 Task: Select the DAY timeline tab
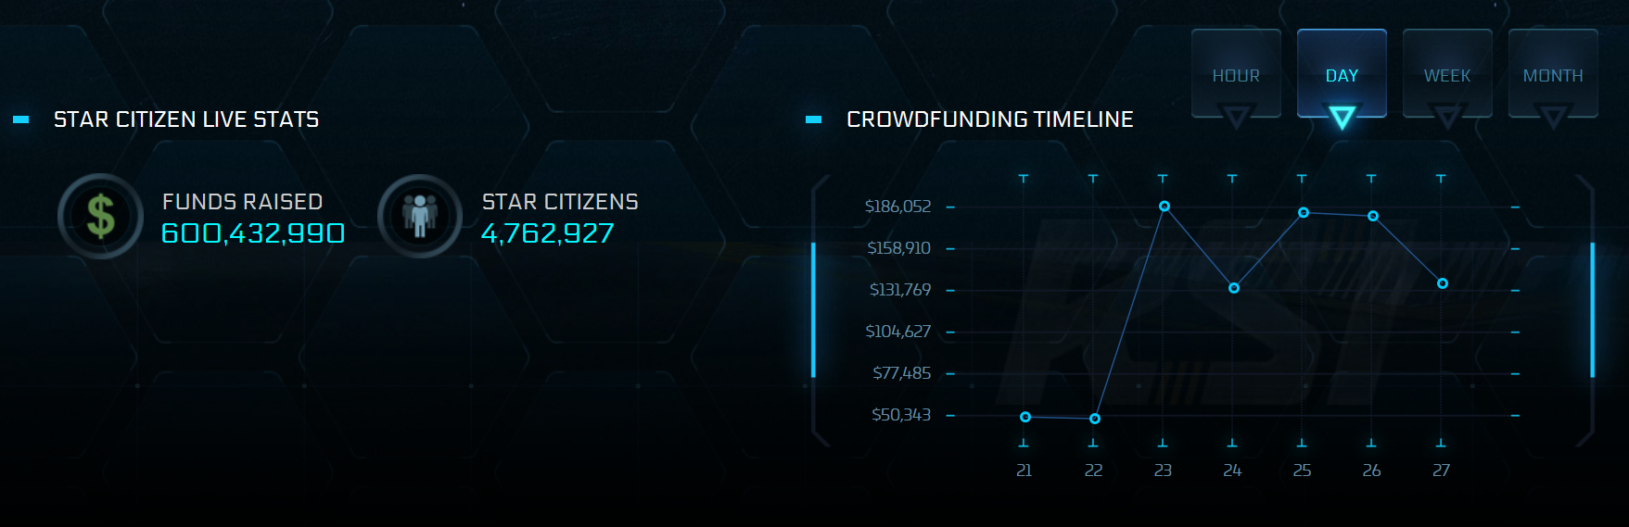pyautogui.click(x=1342, y=73)
